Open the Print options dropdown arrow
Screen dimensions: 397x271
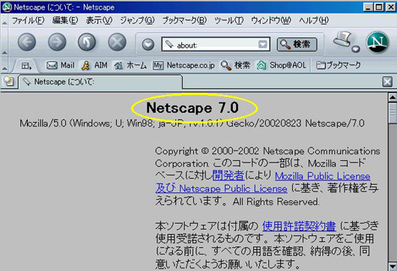356,49
